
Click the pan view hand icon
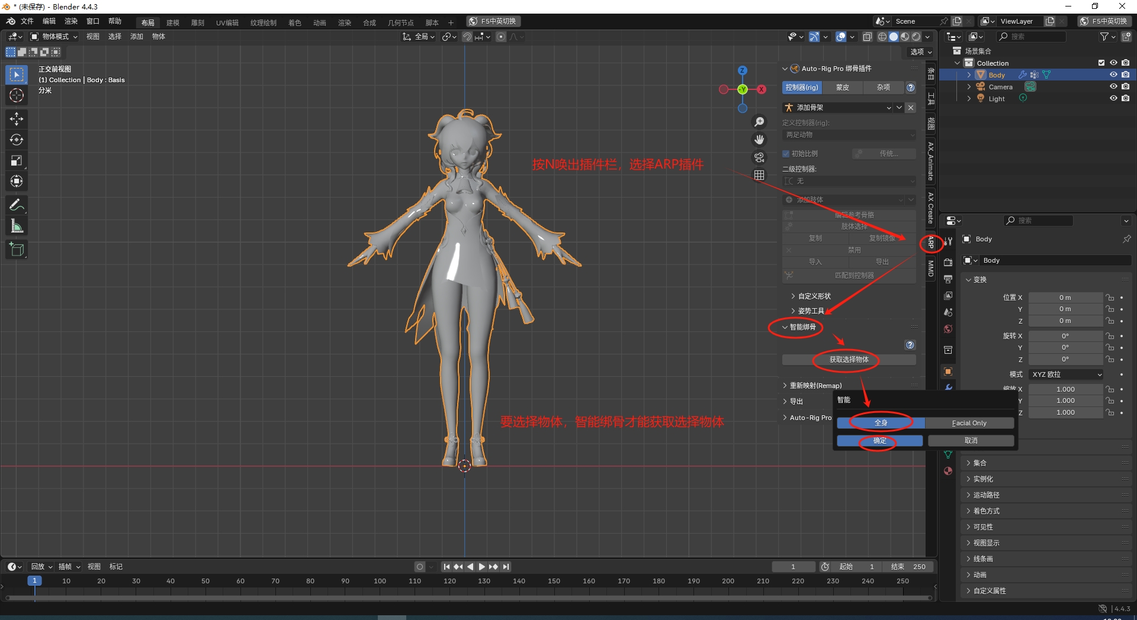click(x=759, y=140)
